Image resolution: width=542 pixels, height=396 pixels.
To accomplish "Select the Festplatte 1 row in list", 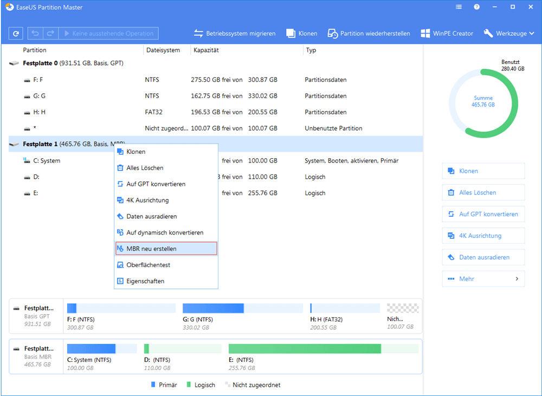I will (216, 144).
